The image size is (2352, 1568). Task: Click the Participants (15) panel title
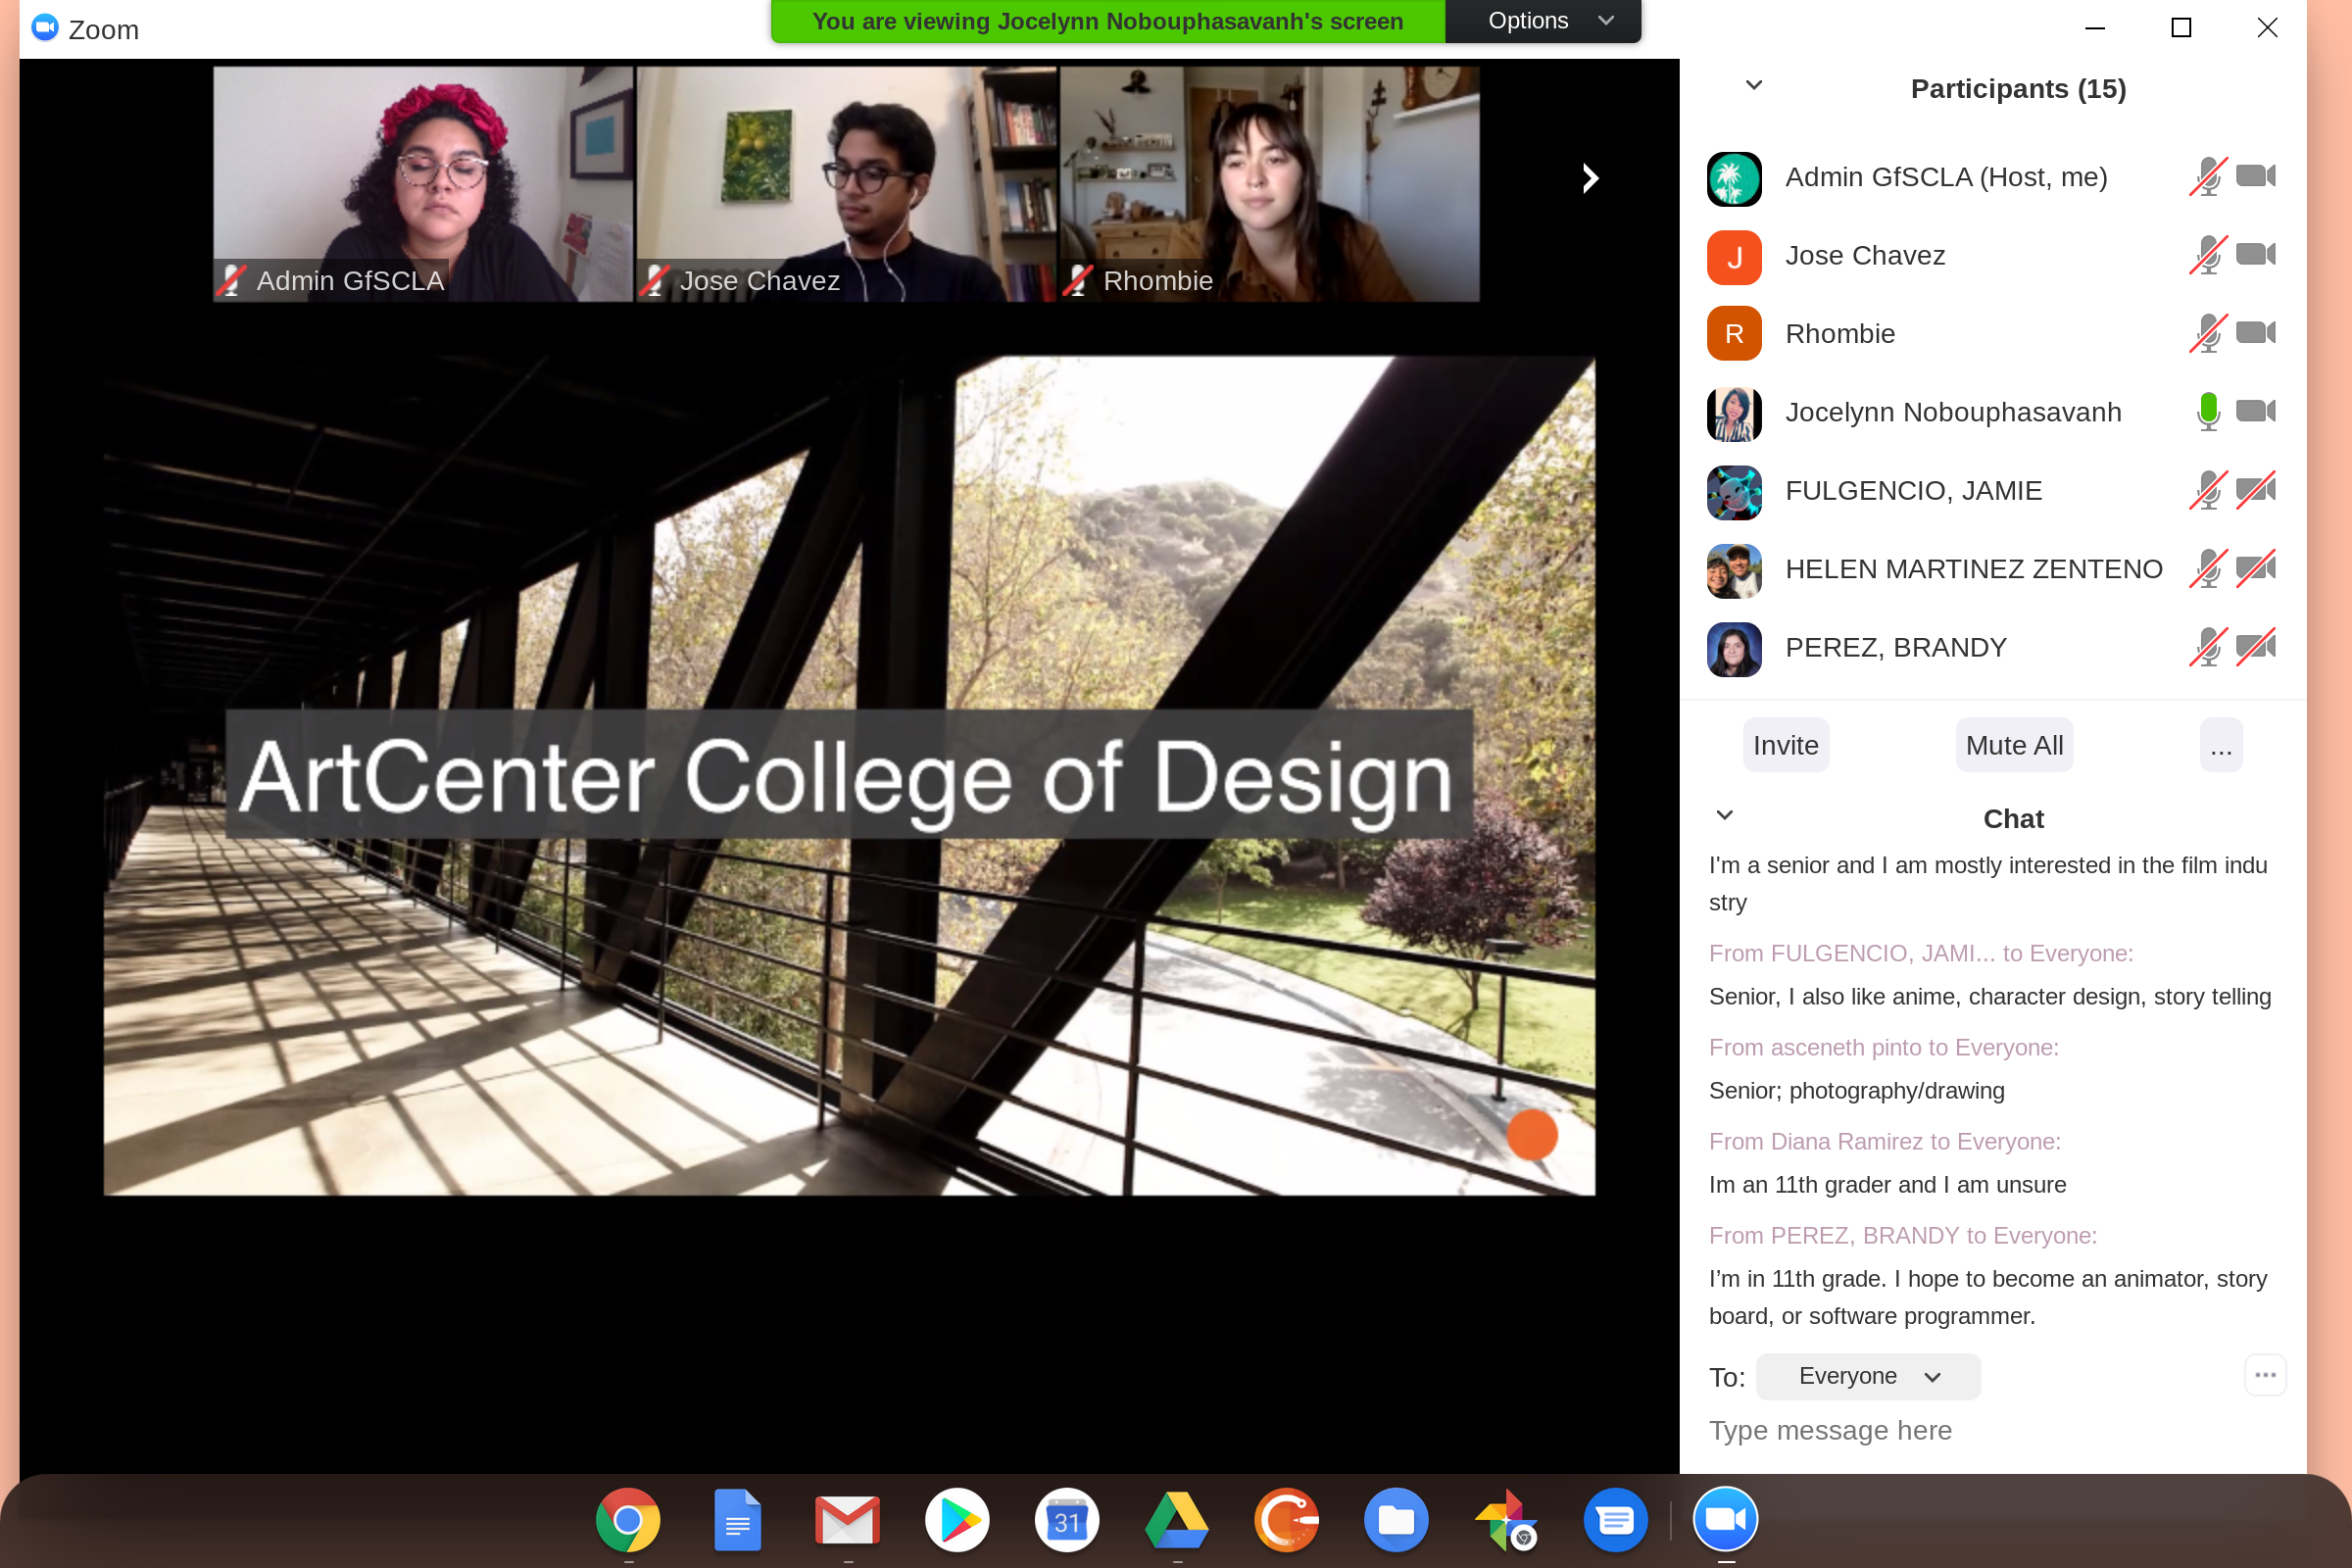pos(2018,89)
